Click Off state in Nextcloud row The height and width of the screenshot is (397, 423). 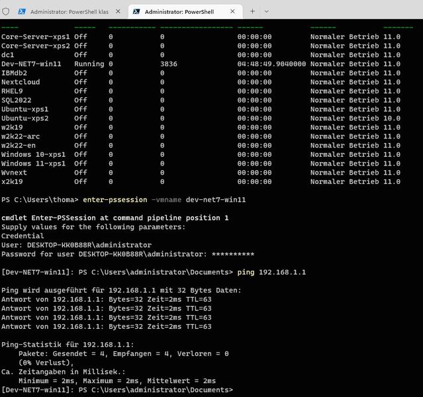[81, 82]
